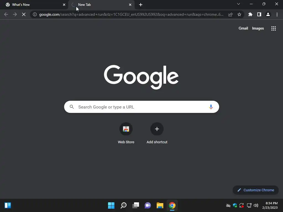Viewport: 283px width, 212px height.
Task: Click Chrome icon on taskbar
Action: pyautogui.click(x=172, y=205)
